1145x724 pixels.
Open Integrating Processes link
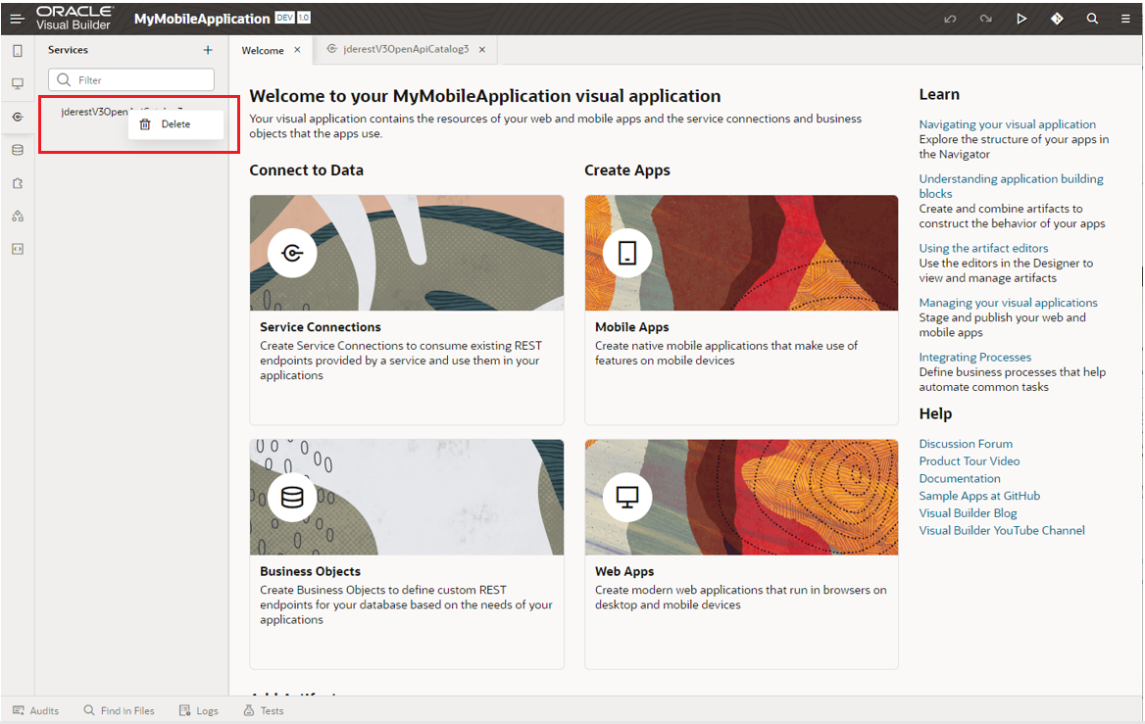coord(974,357)
